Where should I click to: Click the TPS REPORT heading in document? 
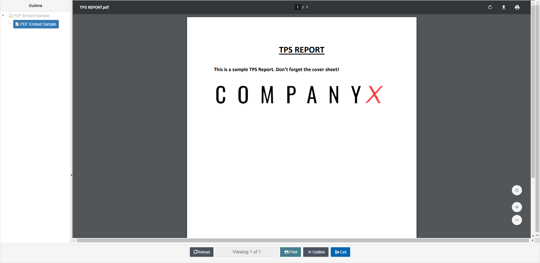(301, 50)
